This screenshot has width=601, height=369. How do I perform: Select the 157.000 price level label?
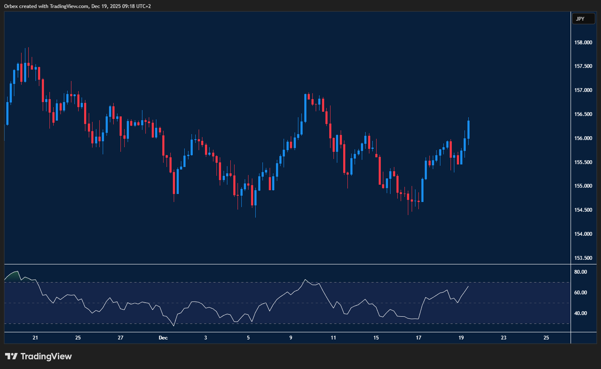point(583,90)
